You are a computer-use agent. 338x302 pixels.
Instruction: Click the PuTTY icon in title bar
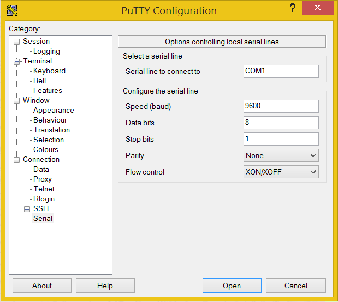[x=12, y=10]
